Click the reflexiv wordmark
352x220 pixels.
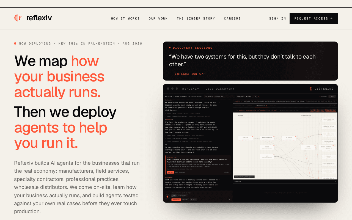point(39,18)
